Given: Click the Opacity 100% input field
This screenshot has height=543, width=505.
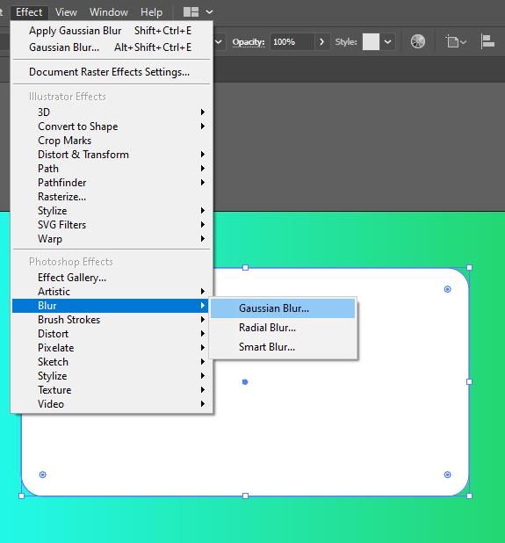Looking at the screenshot, I should coord(292,42).
